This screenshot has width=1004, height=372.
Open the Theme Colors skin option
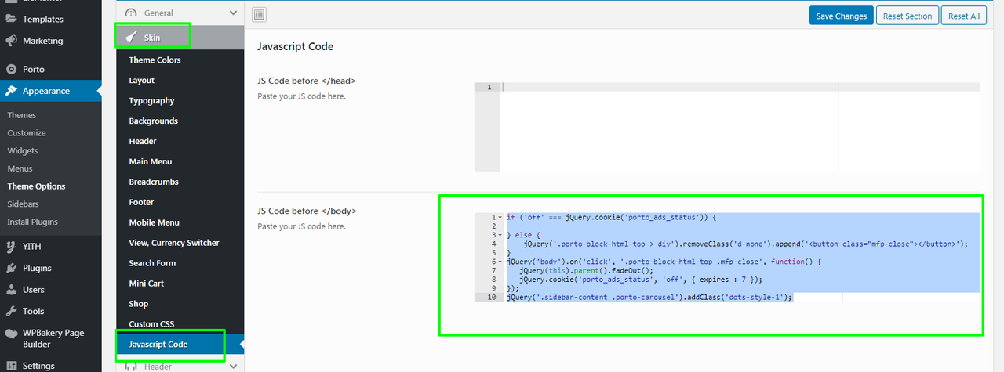pos(155,60)
